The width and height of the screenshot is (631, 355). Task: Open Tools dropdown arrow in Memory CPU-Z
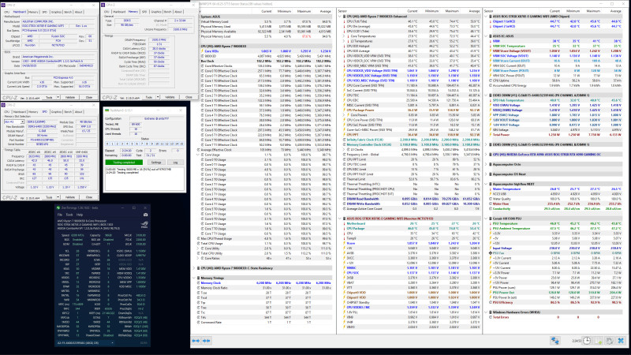point(158,97)
